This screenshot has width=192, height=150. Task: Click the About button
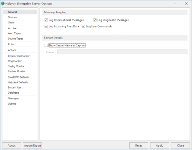coord(11,145)
